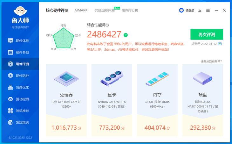Click the 显卡 card title
This screenshot has height=144, width=232.
[112, 95]
